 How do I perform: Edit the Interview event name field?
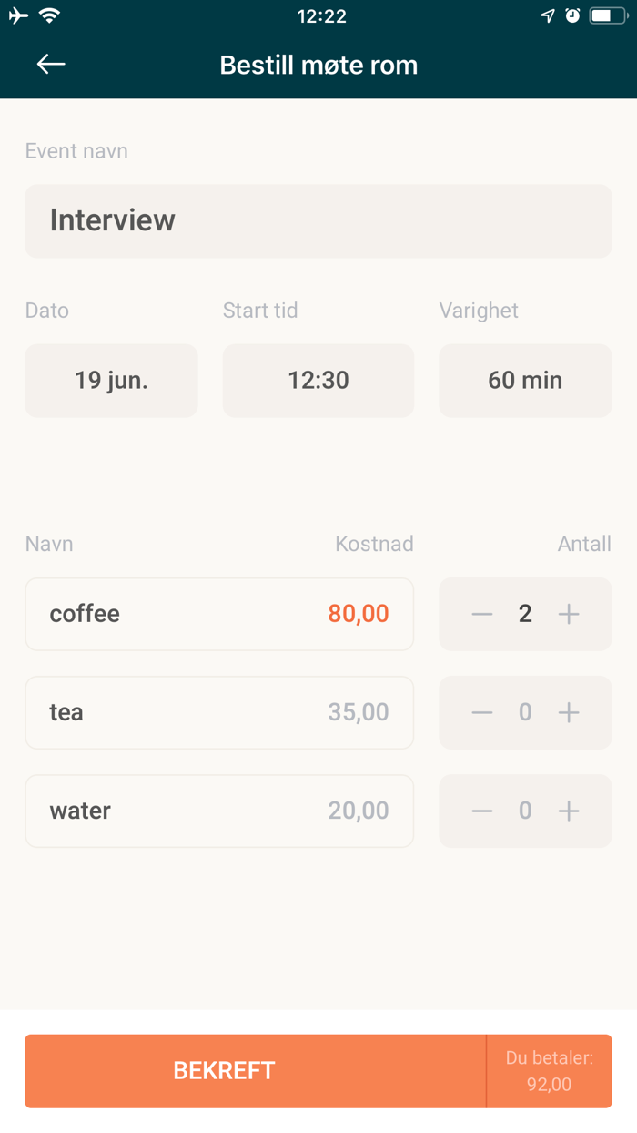click(318, 221)
